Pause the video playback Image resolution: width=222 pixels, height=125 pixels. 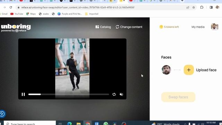click(23, 94)
